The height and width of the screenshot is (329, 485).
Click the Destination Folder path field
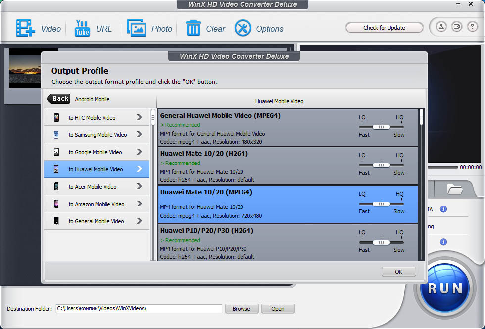coord(139,309)
